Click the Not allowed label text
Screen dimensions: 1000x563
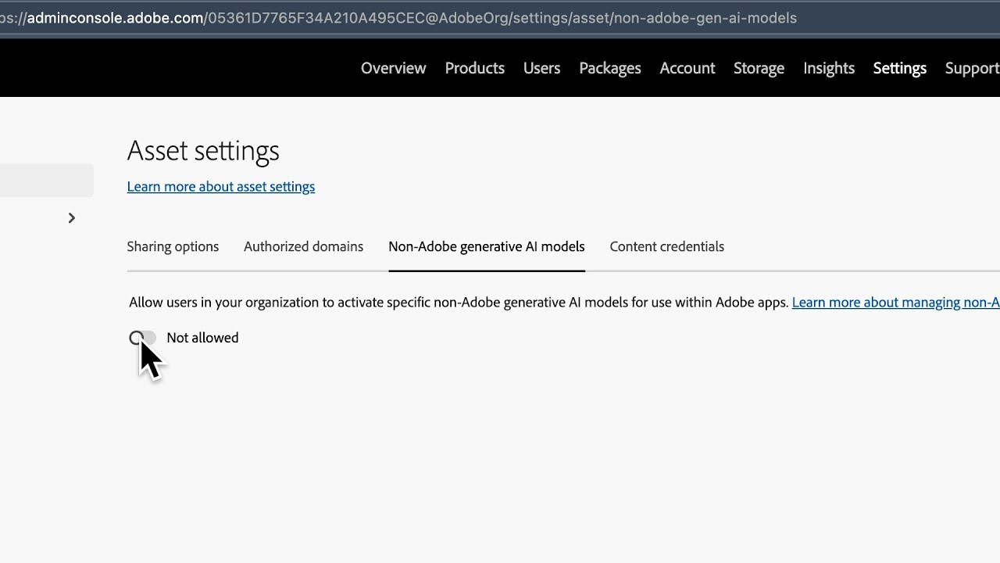coord(202,338)
